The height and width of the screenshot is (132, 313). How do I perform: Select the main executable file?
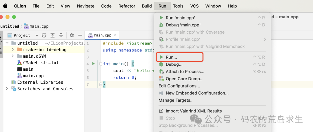28,69
